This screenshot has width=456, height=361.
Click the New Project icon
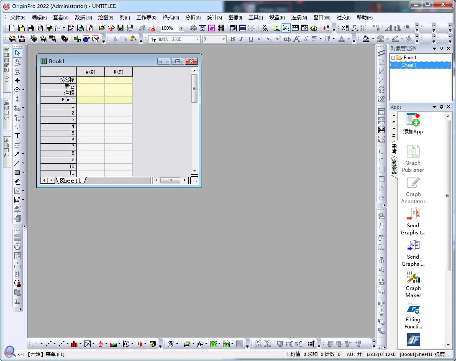pyautogui.click(x=12, y=28)
